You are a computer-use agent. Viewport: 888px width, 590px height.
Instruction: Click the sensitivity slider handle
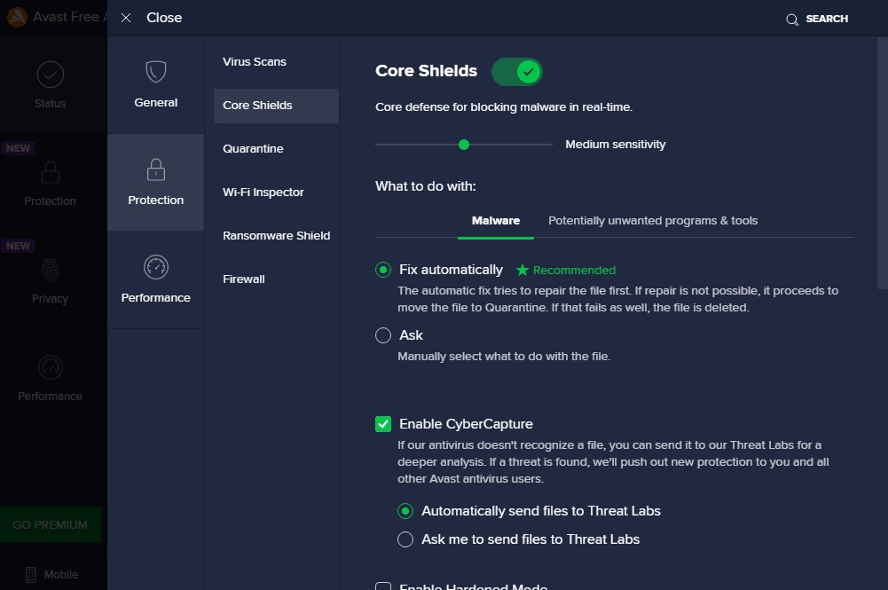[x=464, y=145]
